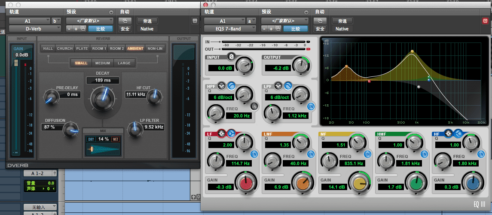Select the PLATE reverb algorithm
The image size is (492, 215).
pos(82,48)
